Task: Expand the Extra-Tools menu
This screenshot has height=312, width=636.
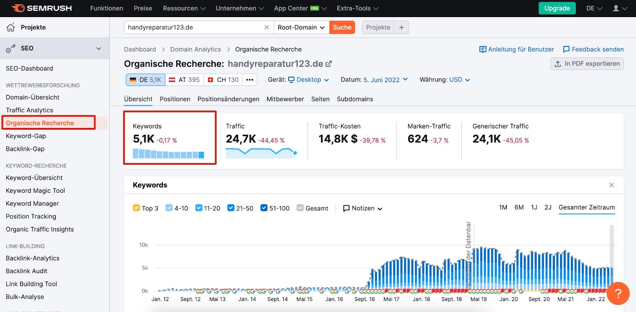Action: pos(358,8)
